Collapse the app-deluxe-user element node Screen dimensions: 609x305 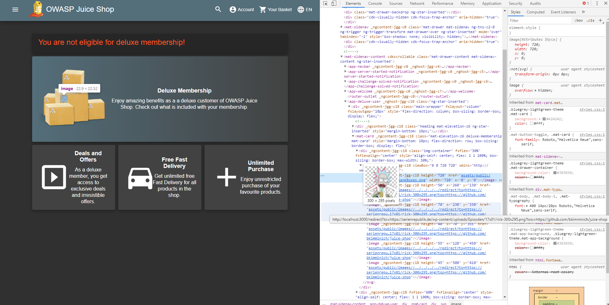[x=346, y=101]
